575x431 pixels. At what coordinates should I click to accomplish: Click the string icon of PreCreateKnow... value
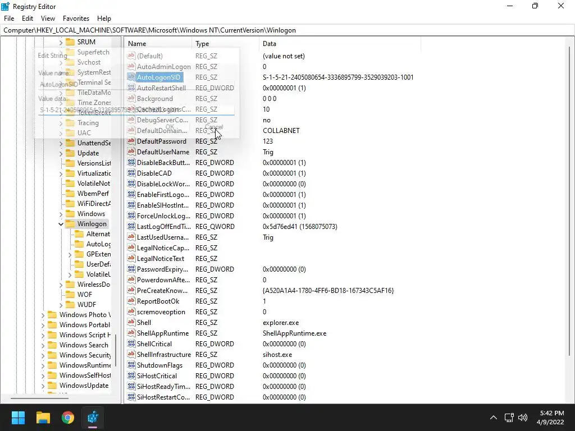[131, 290]
